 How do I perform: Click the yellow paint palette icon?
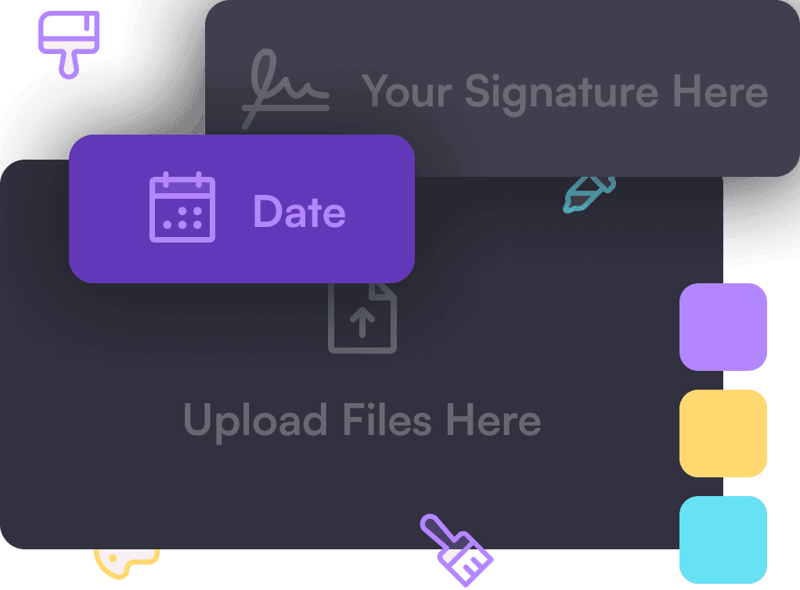(x=127, y=564)
